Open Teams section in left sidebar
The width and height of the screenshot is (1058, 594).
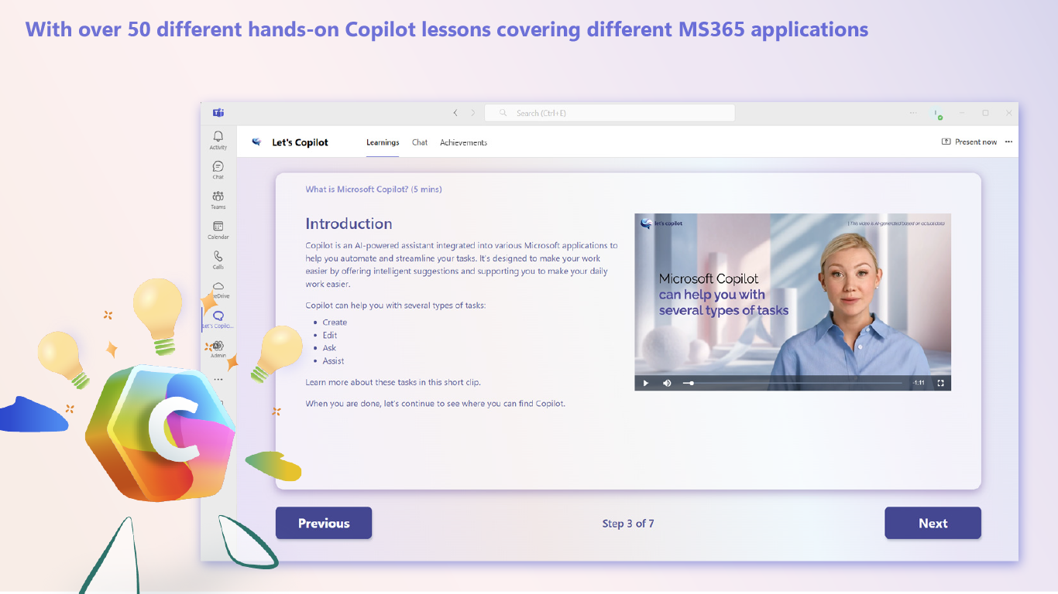(218, 200)
